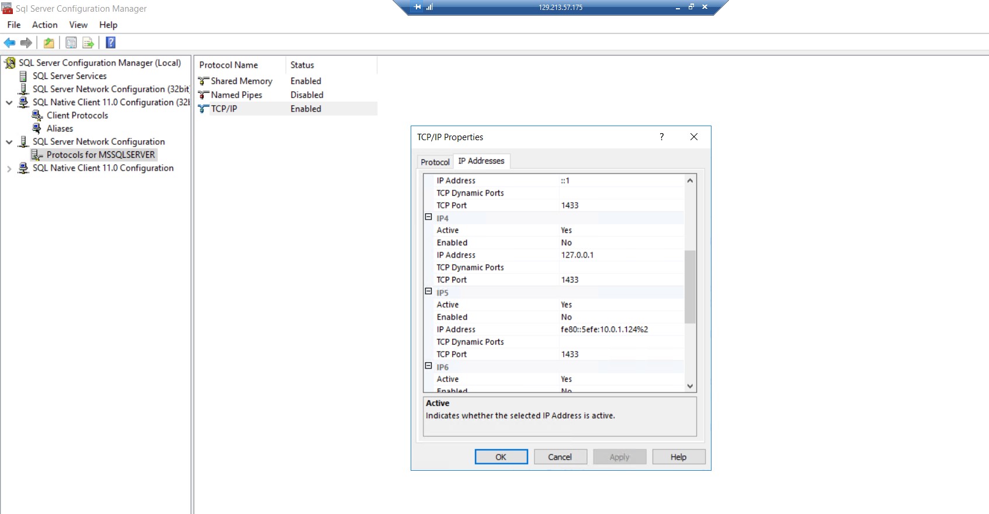
Task: Click the Protocol Name column header
Action: [240, 65]
